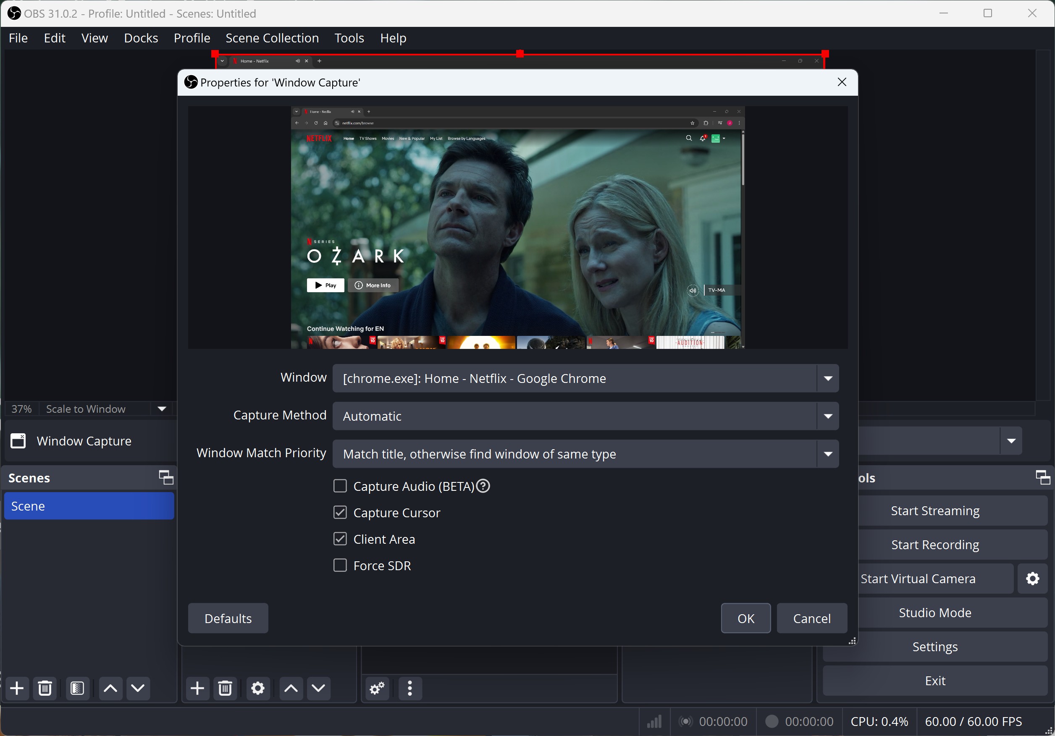Open virtual camera settings gear icon
This screenshot has height=736, width=1055.
pos(1032,579)
